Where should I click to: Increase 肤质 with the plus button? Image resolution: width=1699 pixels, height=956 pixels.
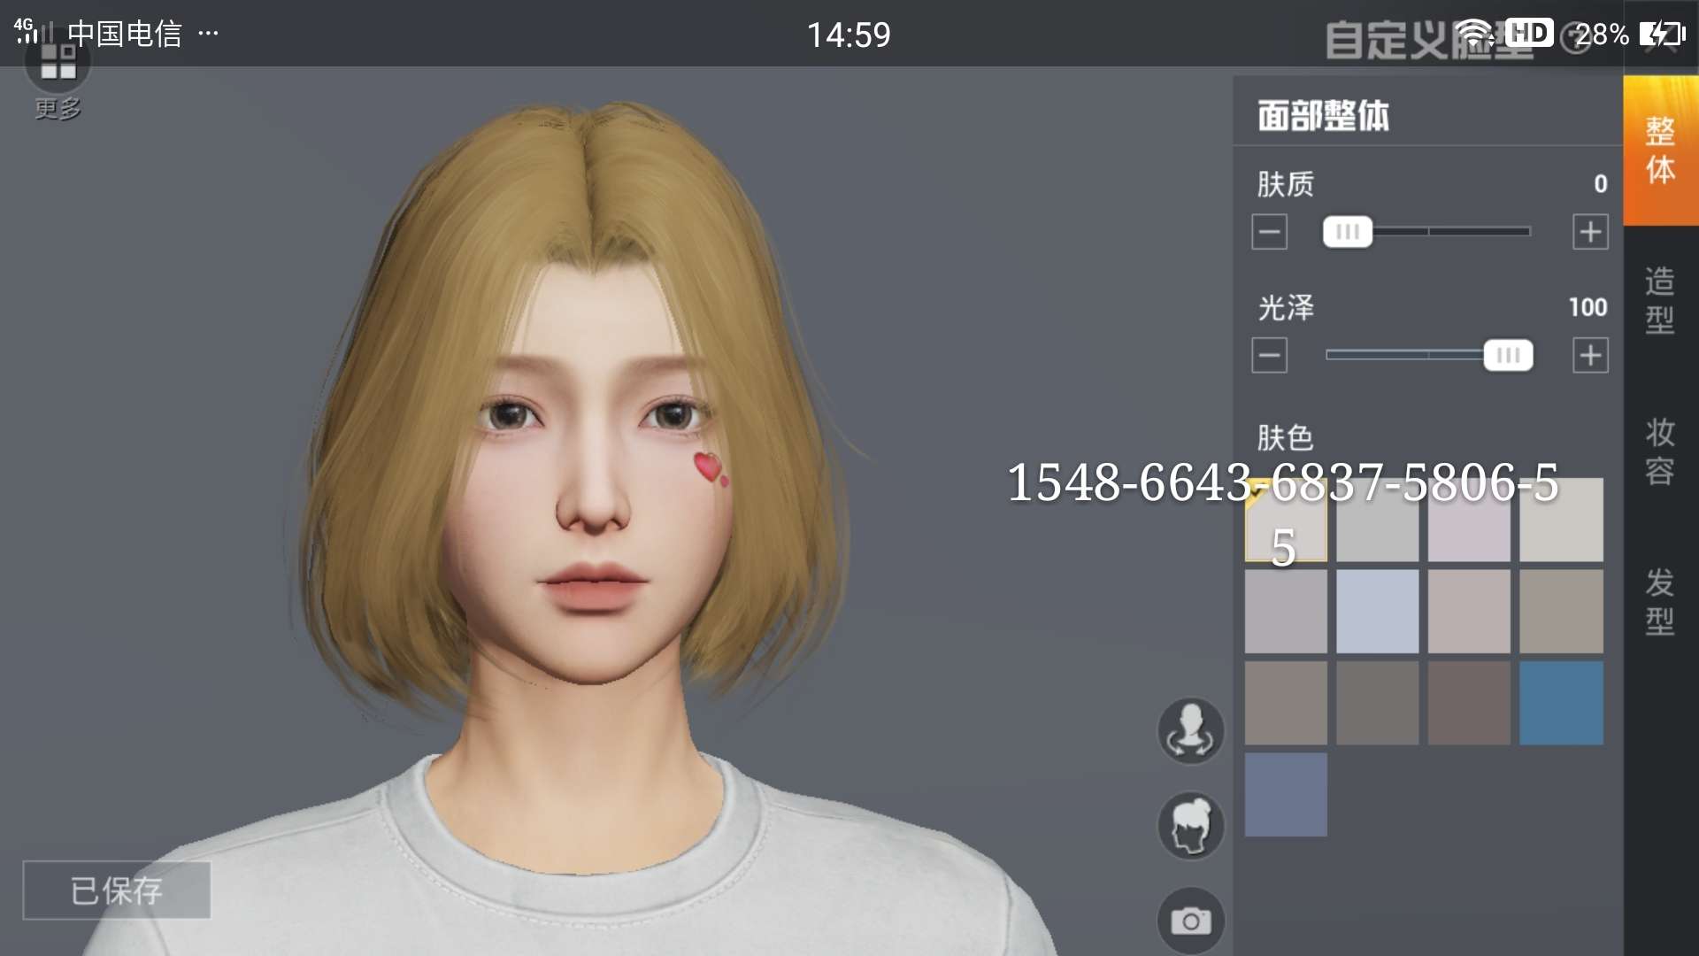point(1590,233)
